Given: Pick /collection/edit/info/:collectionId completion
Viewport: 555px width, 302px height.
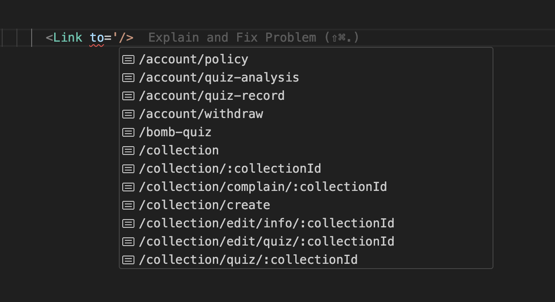Looking at the screenshot, I should pyautogui.click(x=306, y=223).
